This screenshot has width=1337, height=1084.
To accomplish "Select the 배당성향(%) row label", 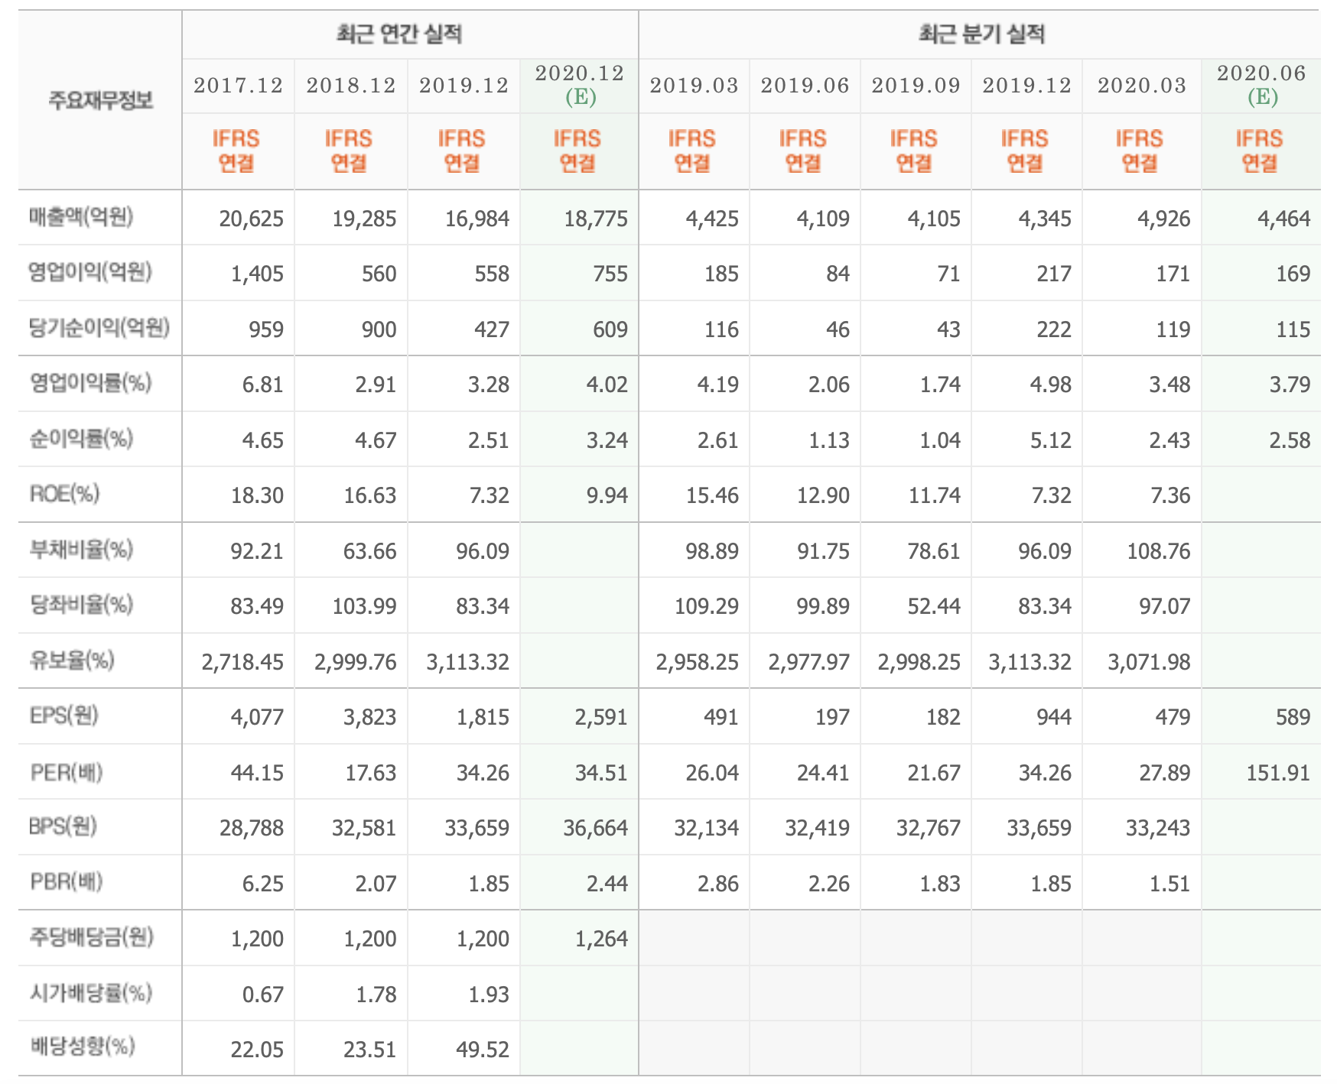I will [x=82, y=1047].
